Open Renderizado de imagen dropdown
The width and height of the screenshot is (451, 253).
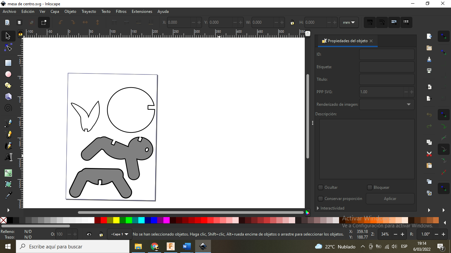click(x=387, y=104)
